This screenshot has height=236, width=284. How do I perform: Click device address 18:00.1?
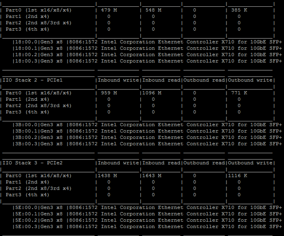click(26, 48)
